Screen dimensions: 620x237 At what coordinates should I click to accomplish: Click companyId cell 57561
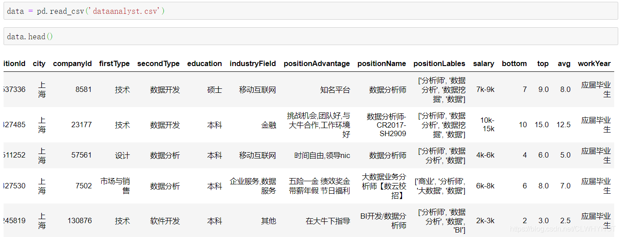(x=82, y=155)
